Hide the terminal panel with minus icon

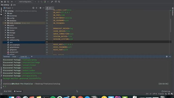click(170, 57)
